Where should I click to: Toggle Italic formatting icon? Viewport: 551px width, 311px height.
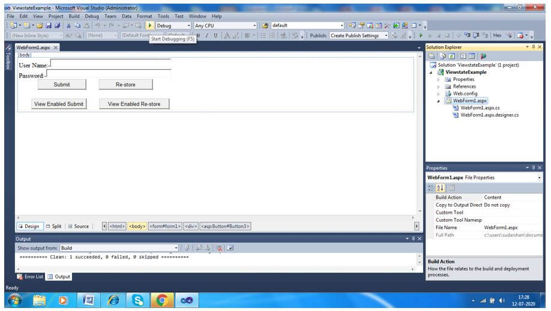coord(206,35)
